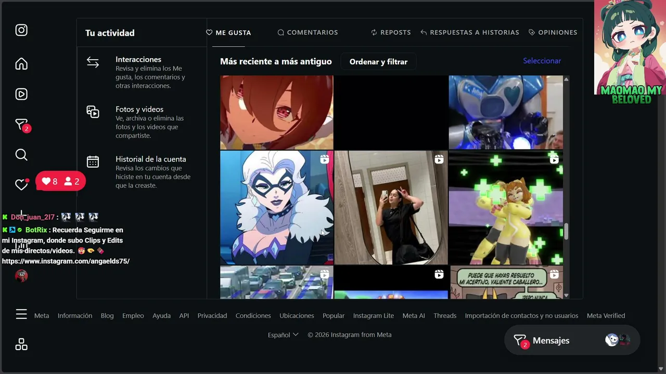The height and width of the screenshot is (374, 666).
Task: Open the Instagram Lite footer link
Action: [374, 316]
